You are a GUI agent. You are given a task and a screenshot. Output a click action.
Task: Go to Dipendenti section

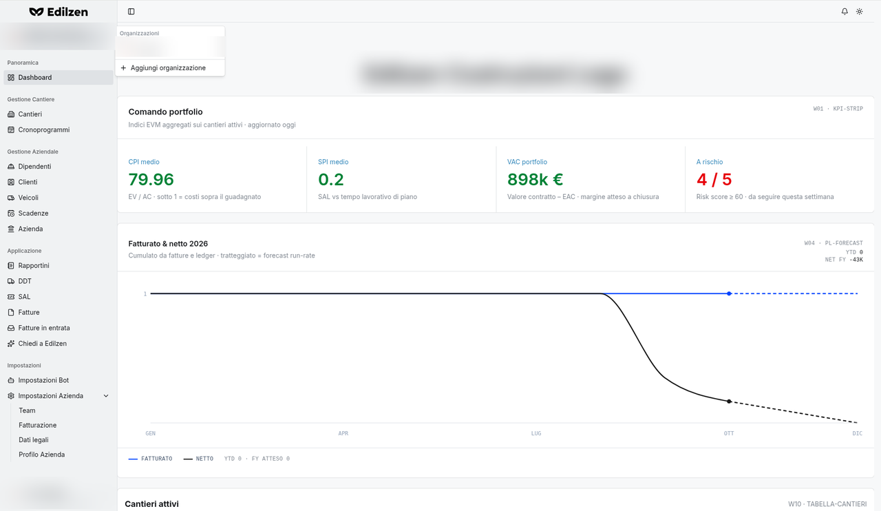pos(59,167)
